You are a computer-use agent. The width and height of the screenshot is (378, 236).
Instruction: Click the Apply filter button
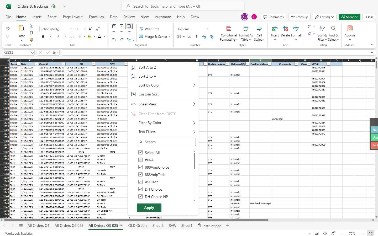click(x=149, y=208)
